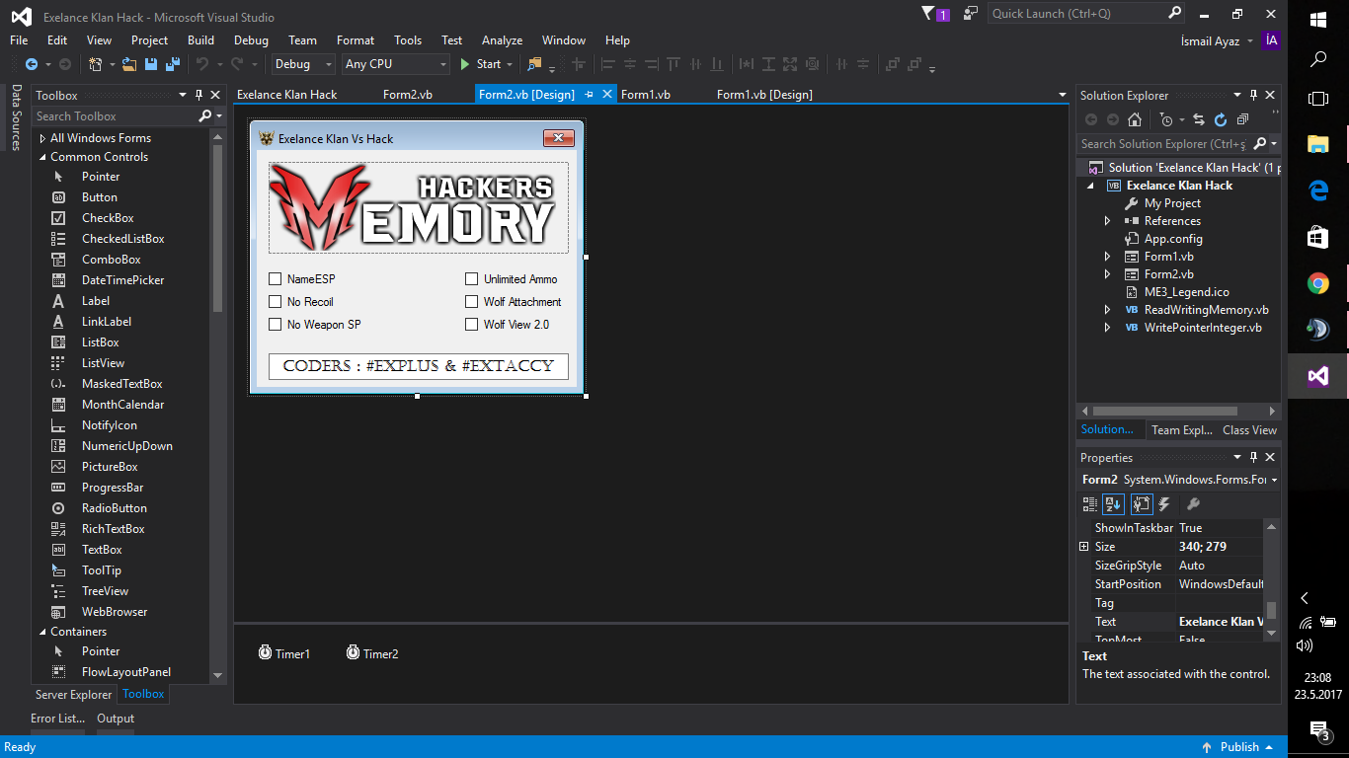Expand the All Windows Forms group

(42, 138)
